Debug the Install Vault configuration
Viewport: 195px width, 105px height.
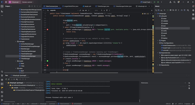click(158, 2)
